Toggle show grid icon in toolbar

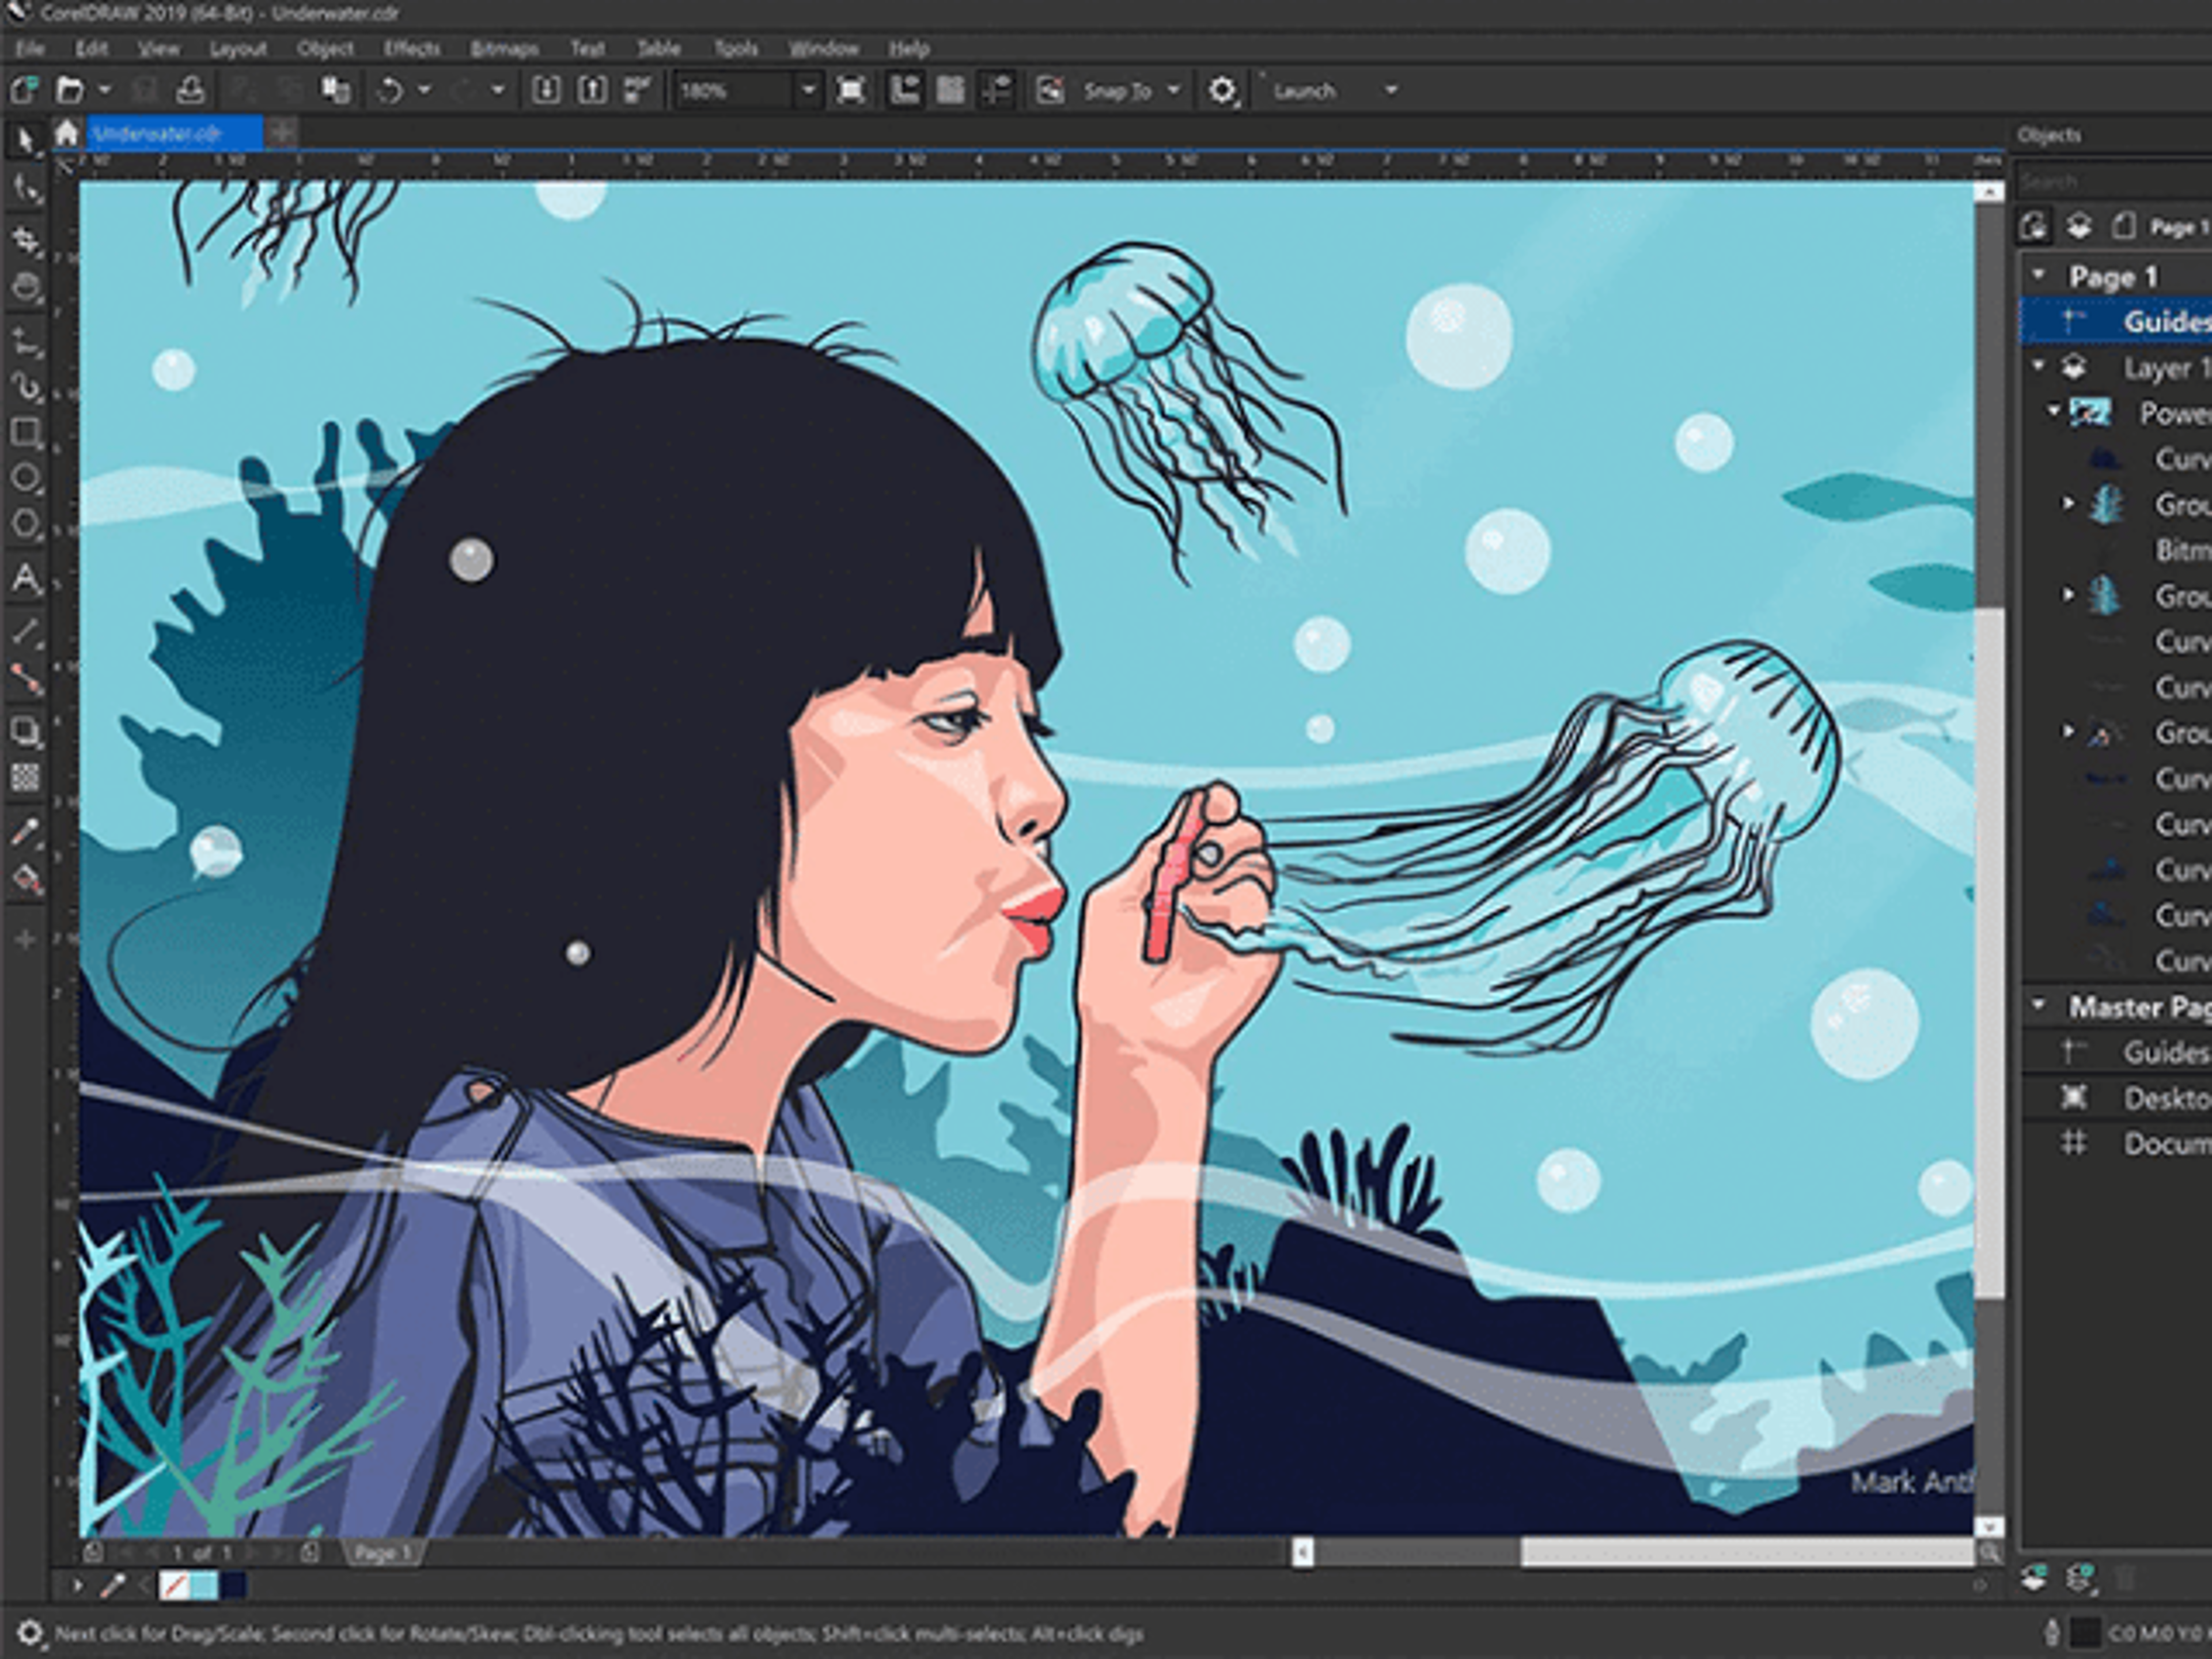(950, 91)
